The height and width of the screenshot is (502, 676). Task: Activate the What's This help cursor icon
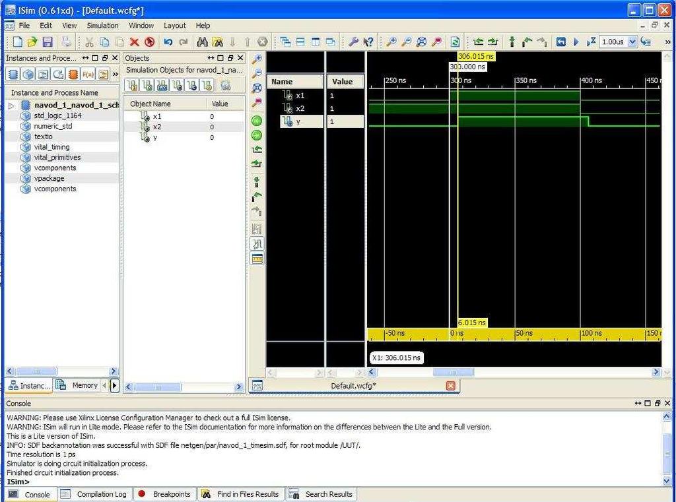368,42
